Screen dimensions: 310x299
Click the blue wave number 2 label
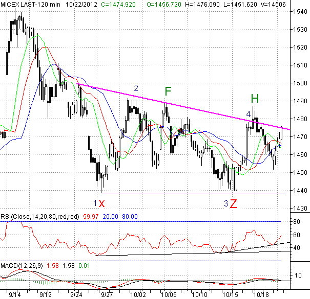coord(136,88)
